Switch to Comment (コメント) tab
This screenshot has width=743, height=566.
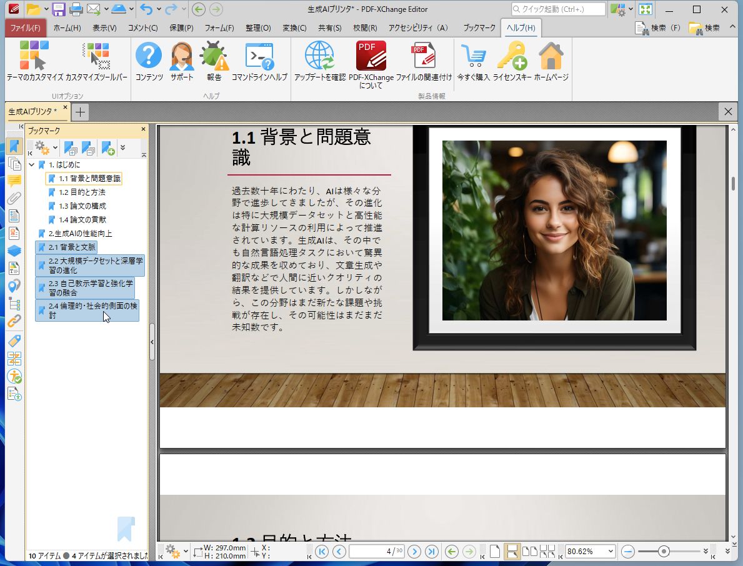(x=142, y=28)
